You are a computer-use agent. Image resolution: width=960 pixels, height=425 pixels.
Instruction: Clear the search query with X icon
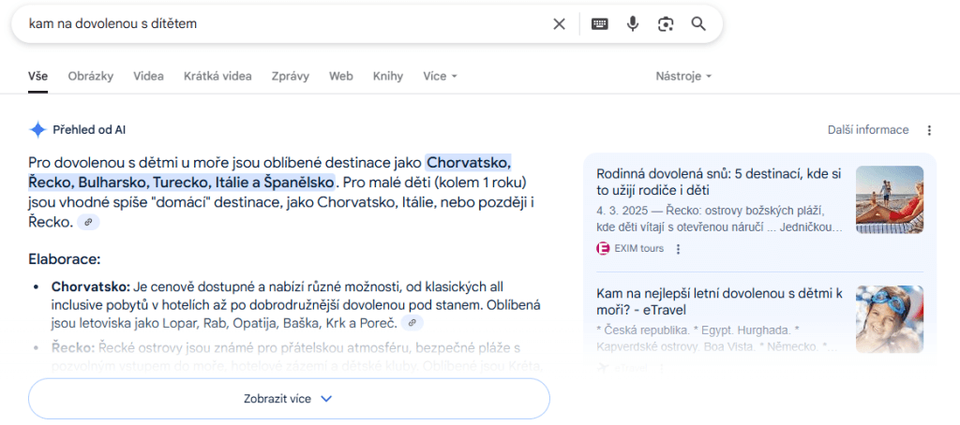[x=559, y=23]
